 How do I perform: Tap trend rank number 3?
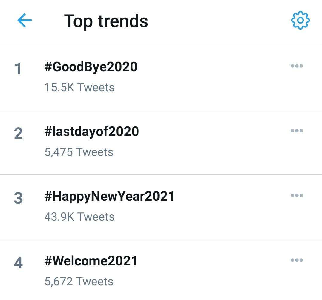tap(18, 198)
